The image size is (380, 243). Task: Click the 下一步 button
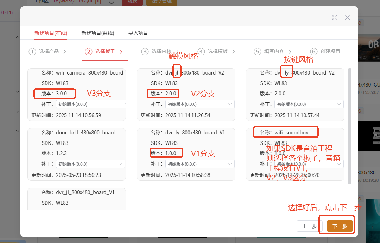340,226
